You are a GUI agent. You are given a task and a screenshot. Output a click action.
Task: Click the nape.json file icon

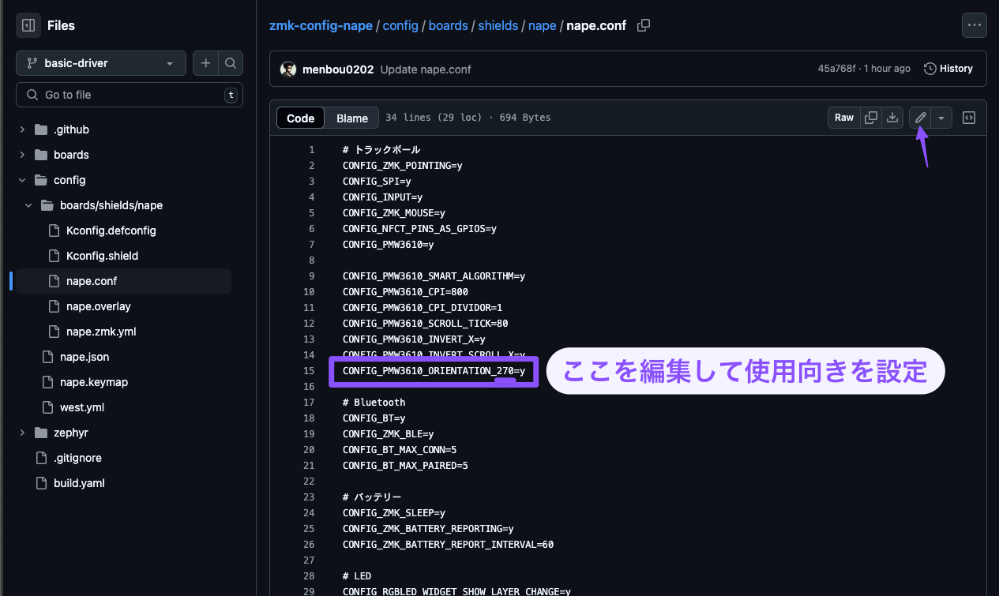tap(47, 357)
